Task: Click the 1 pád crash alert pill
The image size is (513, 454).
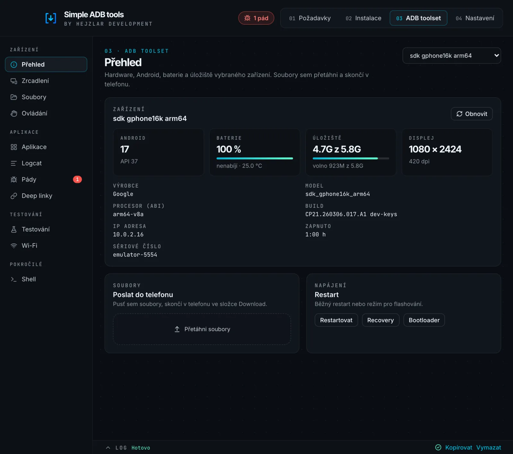Action: [x=256, y=18]
